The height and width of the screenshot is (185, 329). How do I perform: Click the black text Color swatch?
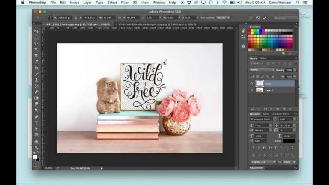point(289,141)
